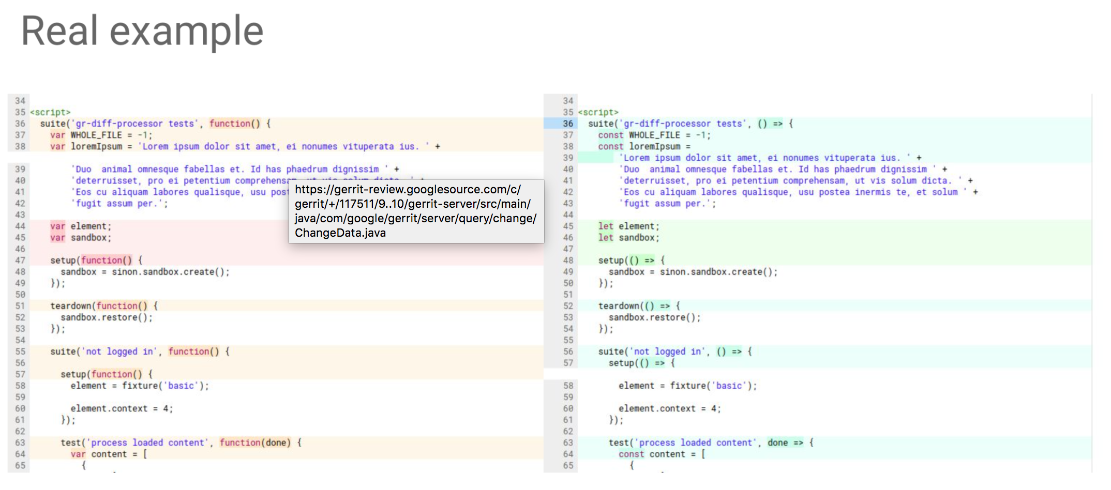Click the <script> tag in left pane

tap(50, 112)
